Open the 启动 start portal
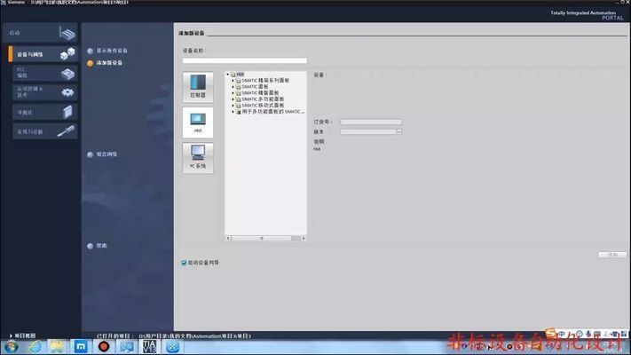Screen dimensions: 631x355 (40, 33)
